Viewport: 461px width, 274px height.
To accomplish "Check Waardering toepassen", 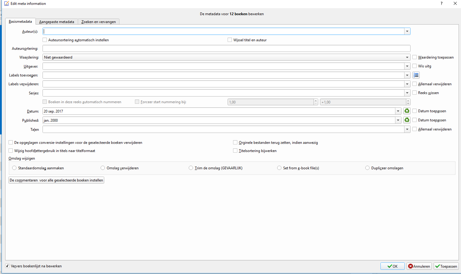I will point(415,57).
